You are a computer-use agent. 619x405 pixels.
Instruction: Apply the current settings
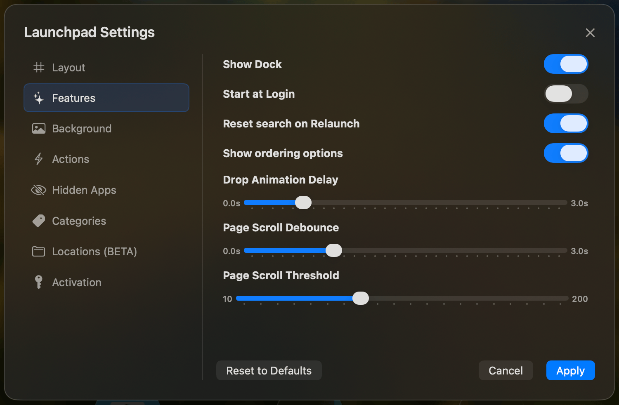click(x=570, y=370)
